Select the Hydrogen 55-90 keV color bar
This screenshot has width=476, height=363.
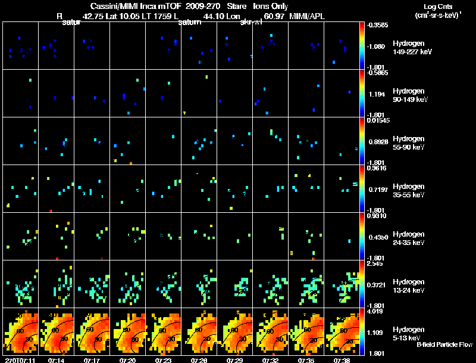[x=362, y=141]
